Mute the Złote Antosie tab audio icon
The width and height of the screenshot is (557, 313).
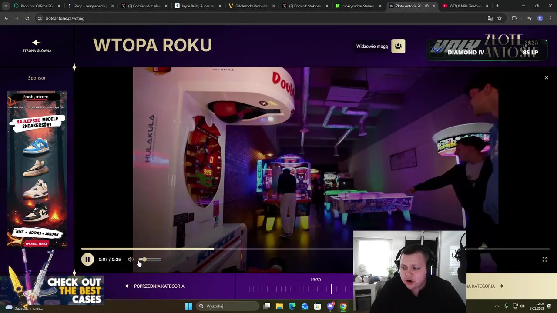[x=426, y=6]
